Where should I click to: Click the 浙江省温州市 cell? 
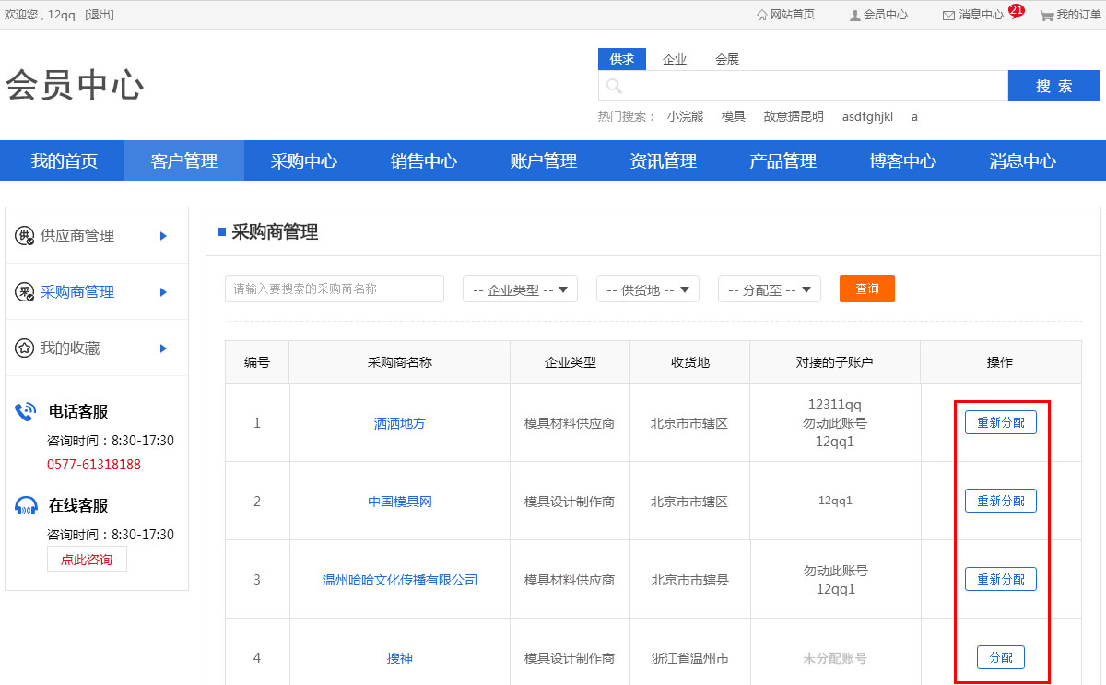689,658
